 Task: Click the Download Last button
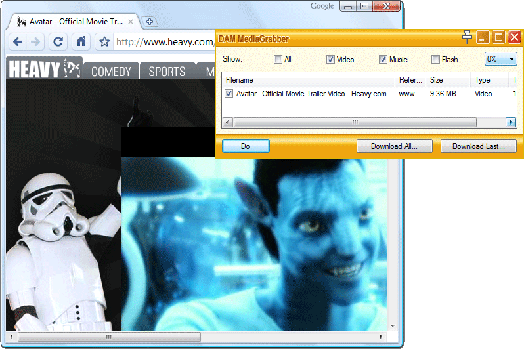coord(479,146)
